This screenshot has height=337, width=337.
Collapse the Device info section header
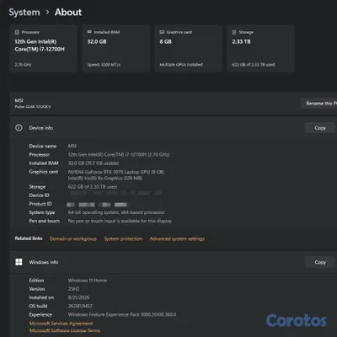tap(174, 128)
